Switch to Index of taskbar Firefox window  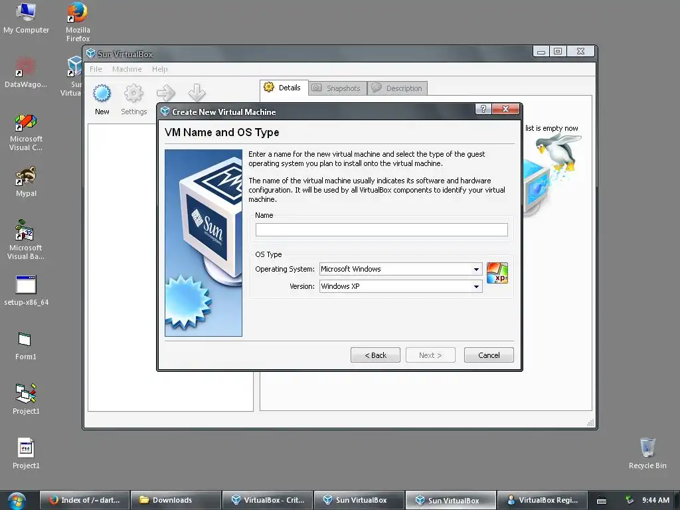[x=85, y=500]
